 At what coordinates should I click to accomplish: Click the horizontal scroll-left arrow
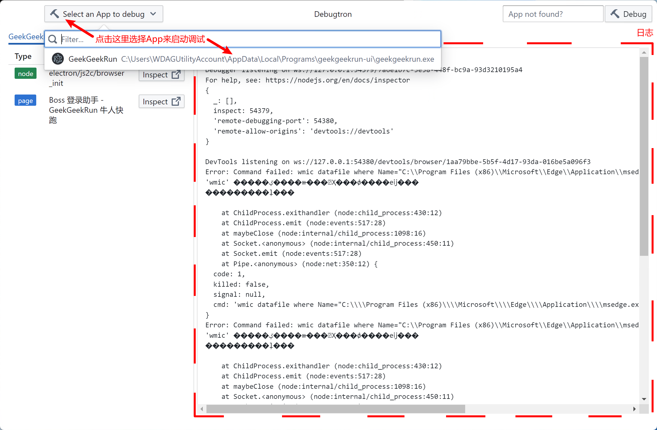click(x=202, y=409)
